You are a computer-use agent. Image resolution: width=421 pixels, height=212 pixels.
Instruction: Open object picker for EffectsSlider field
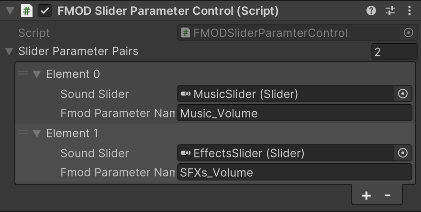pyautogui.click(x=403, y=153)
